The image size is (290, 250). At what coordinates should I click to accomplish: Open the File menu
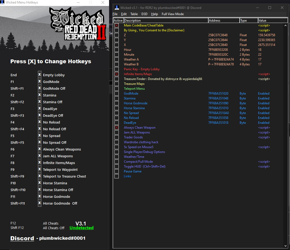[115, 14]
